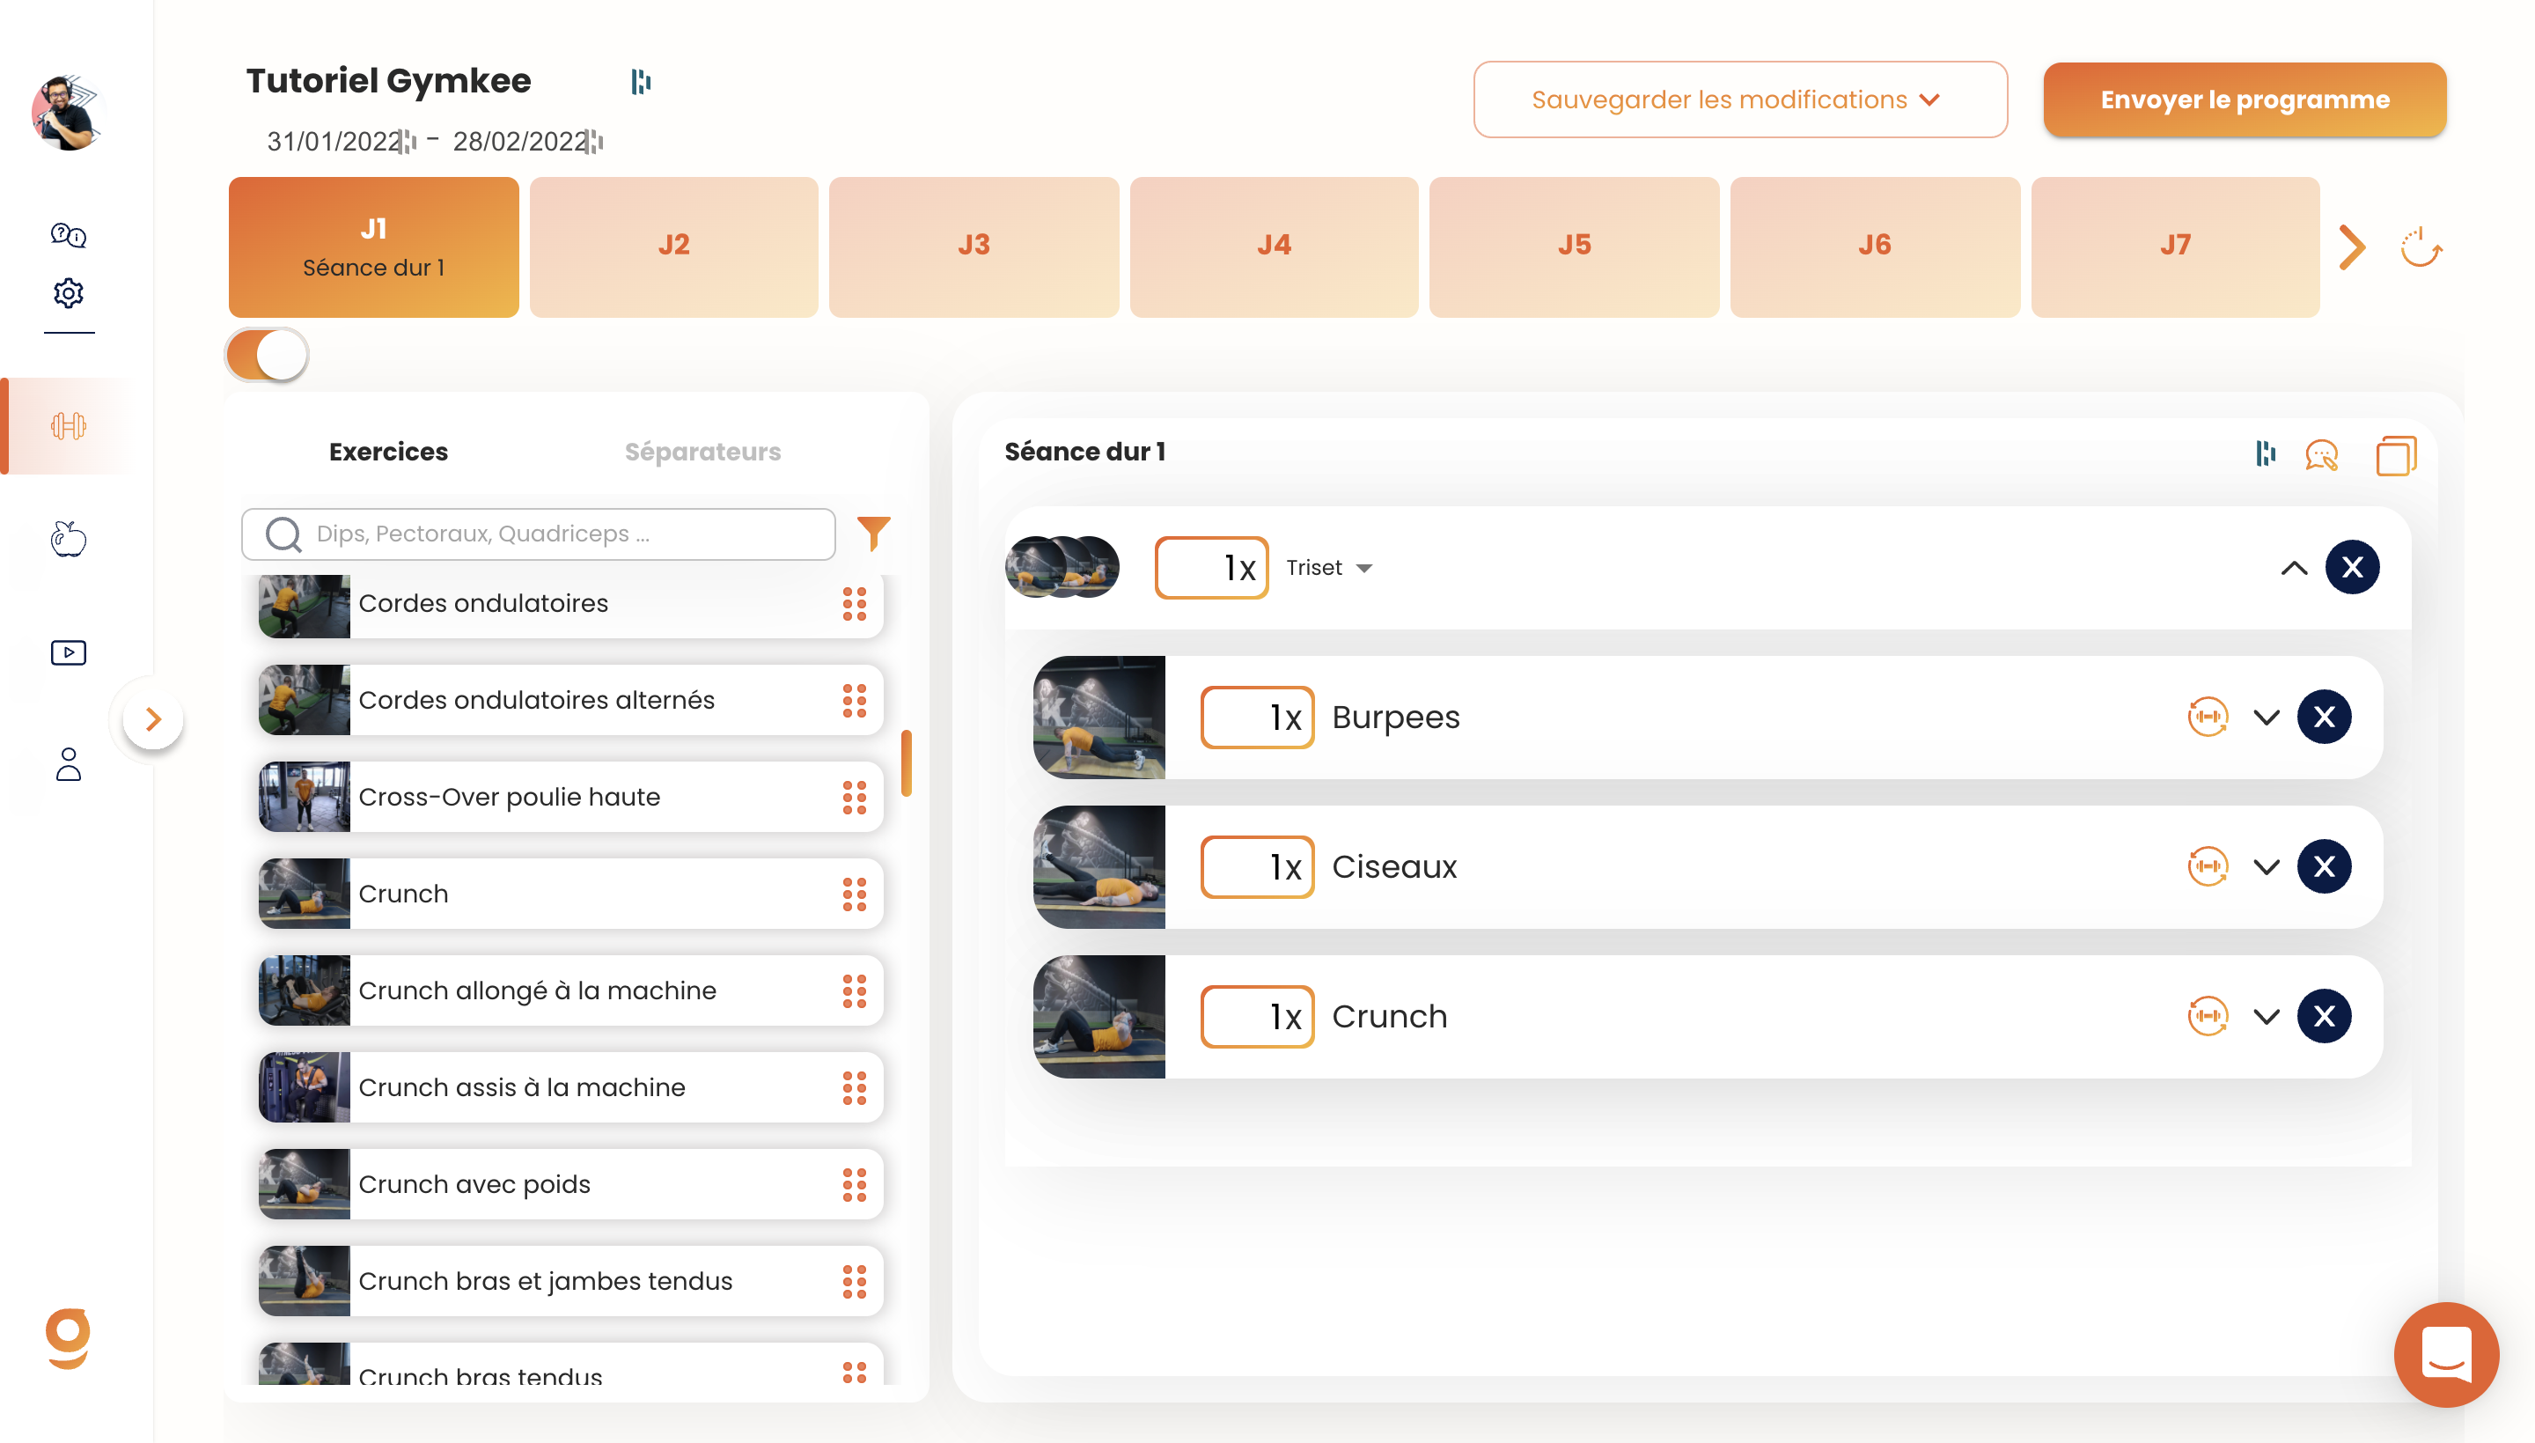The height and width of the screenshot is (1443, 2535).
Task: Expand Ciseaux details chevron
Action: (x=2266, y=867)
